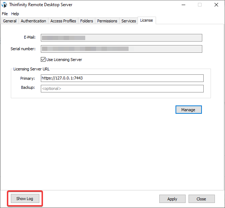Open the Access Profiles tab
225x208 pixels.
pyautogui.click(x=63, y=21)
